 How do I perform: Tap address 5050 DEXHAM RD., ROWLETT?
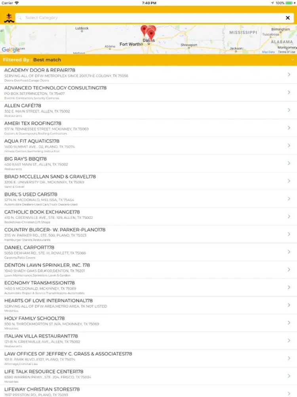tap(45, 253)
